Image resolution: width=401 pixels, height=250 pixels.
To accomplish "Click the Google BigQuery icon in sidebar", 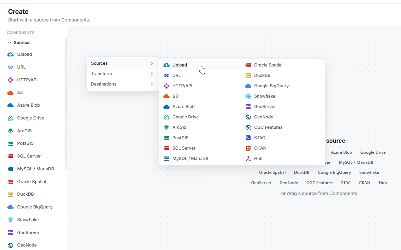I will 10,207.
